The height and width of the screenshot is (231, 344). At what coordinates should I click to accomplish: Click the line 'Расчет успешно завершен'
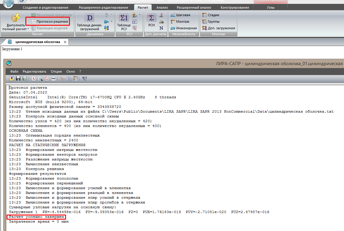click(36, 217)
